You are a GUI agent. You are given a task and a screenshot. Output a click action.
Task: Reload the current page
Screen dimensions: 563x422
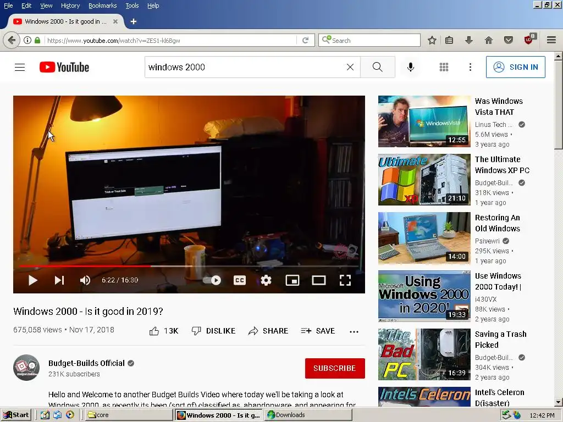coord(306,40)
